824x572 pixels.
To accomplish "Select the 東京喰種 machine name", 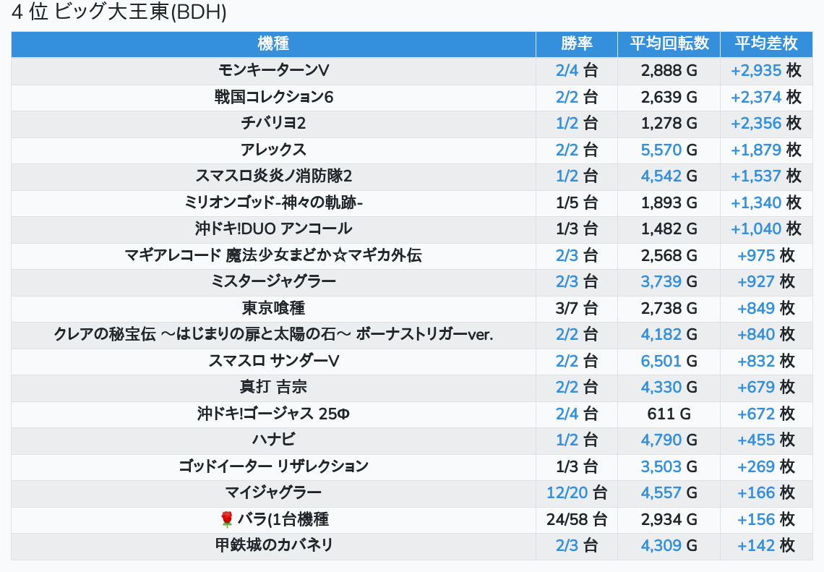I will tap(273, 308).
